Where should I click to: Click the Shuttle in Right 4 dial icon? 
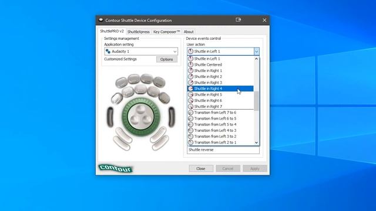click(x=190, y=89)
